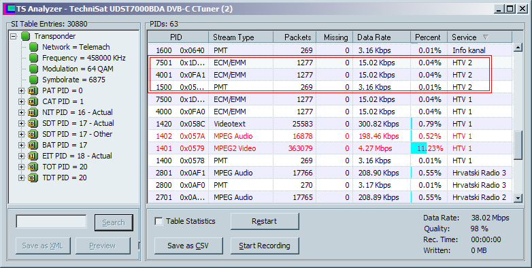Sort by the Stream Type column header
Viewport: 532px width, 268px height.
pyautogui.click(x=241, y=37)
